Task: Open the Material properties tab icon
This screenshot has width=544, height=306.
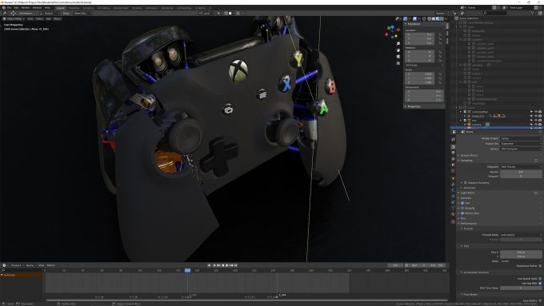Action: tap(453, 214)
